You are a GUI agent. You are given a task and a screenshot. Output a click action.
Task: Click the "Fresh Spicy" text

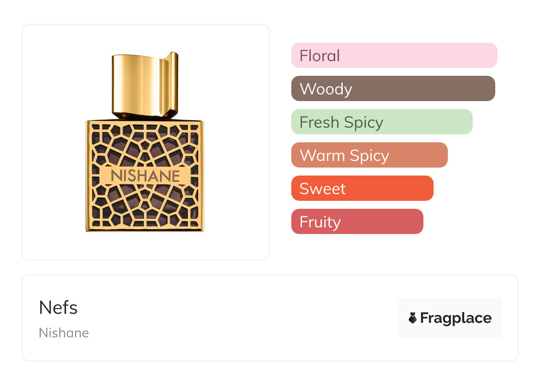(341, 122)
